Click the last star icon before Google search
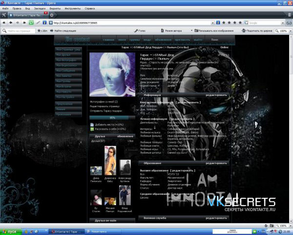This screenshot has width=293, height=235. tap(240, 23)
